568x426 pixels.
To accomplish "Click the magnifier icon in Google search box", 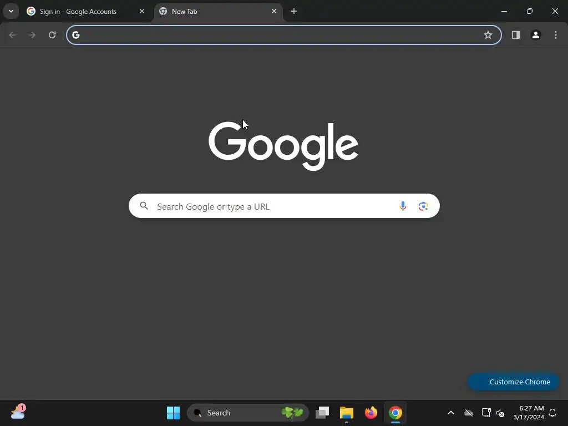I will click(144, 206).
